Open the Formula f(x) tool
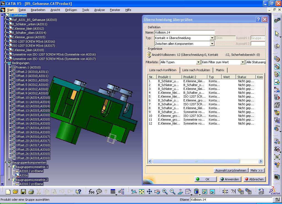Screen dimensions: 282x204 (x=91, y=192)
